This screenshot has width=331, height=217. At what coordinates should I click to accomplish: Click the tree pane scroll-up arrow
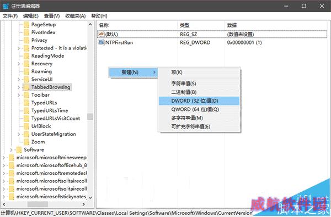[90, 24]
